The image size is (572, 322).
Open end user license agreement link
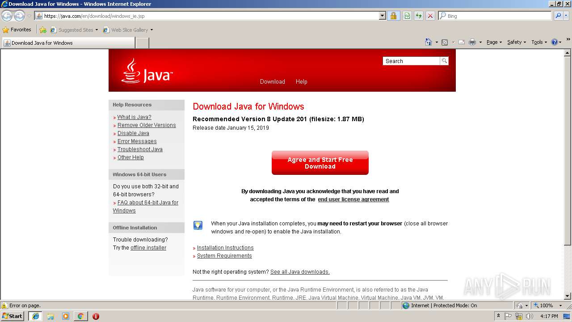[x=353, y=199]
